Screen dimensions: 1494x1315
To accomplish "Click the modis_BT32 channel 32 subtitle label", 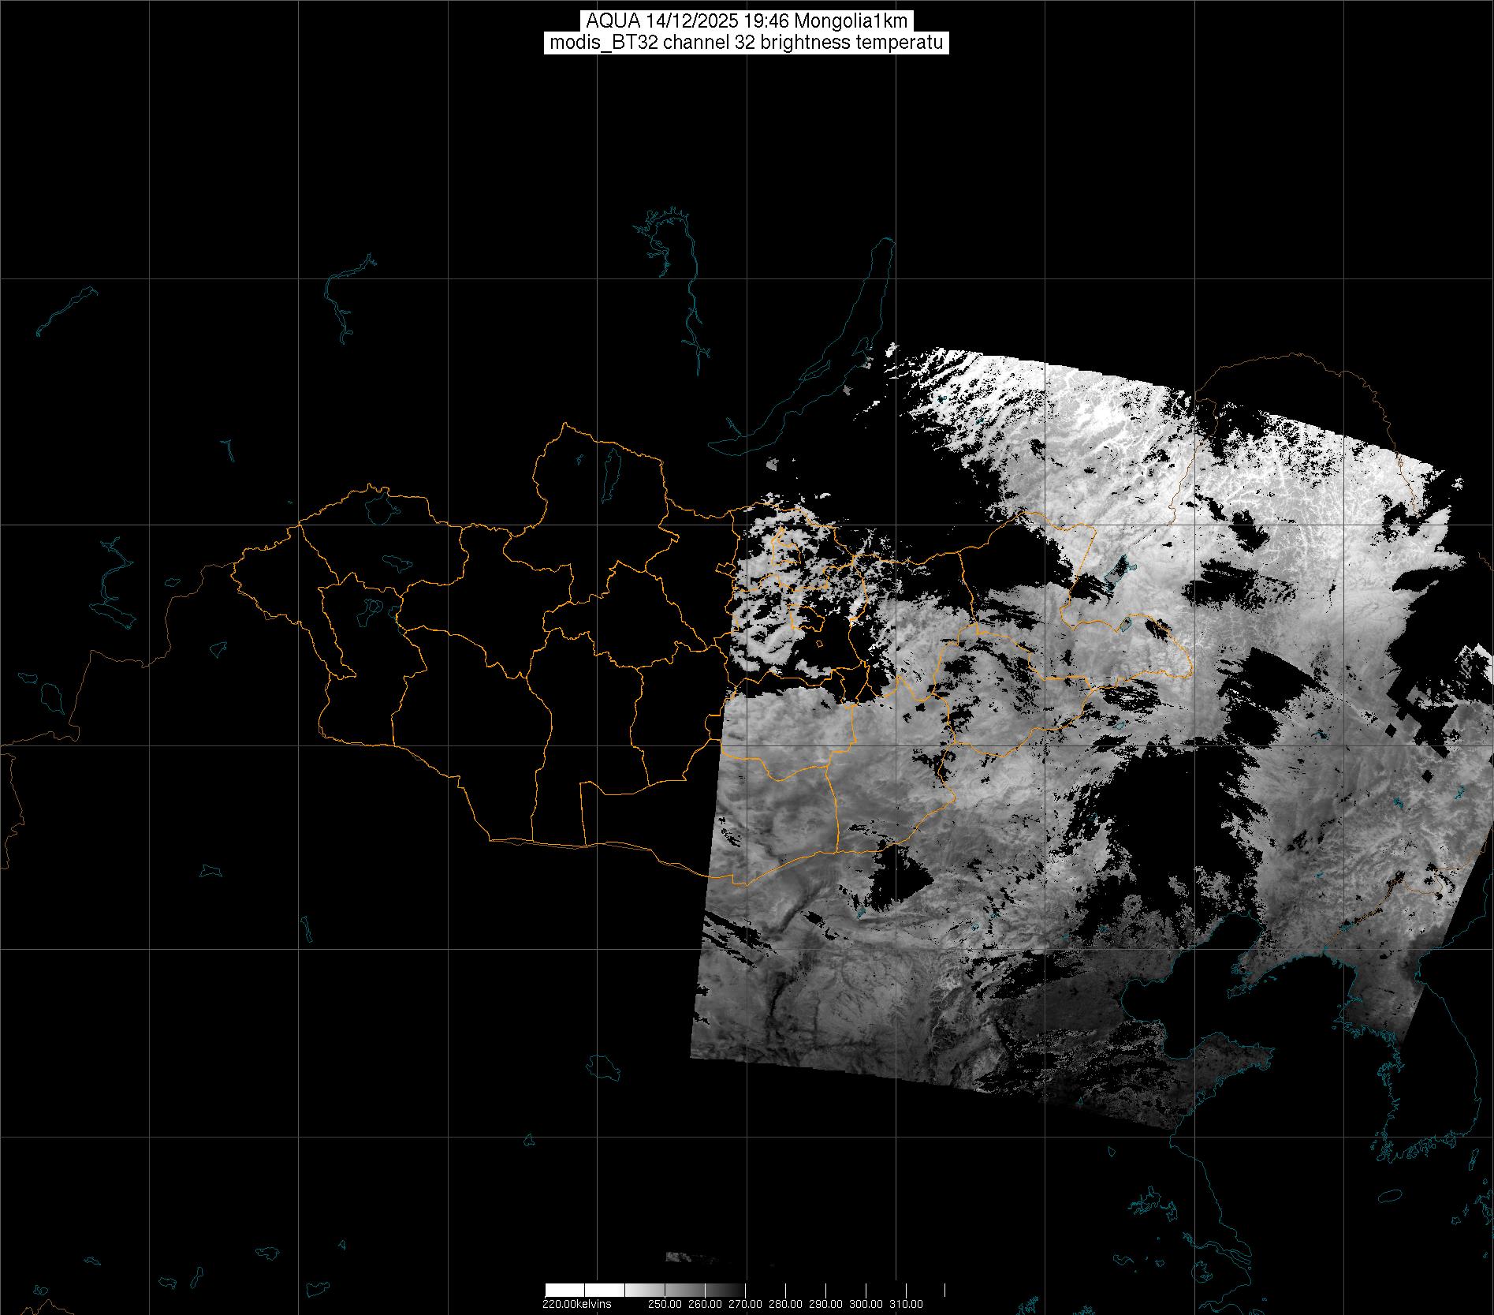I will coord(746,43).
